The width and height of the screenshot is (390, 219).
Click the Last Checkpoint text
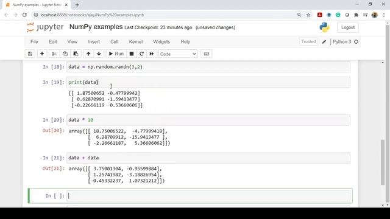coord(158,27)
